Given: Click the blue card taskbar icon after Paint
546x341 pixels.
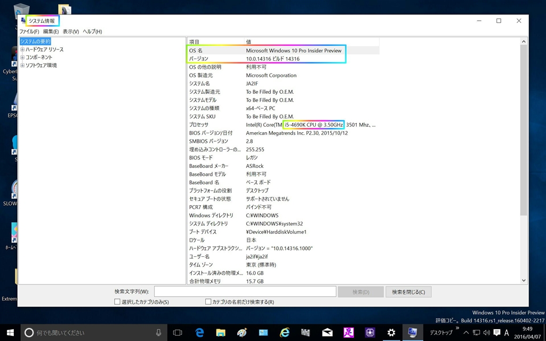Looking at the screenshot, I should tap(263, 332).
